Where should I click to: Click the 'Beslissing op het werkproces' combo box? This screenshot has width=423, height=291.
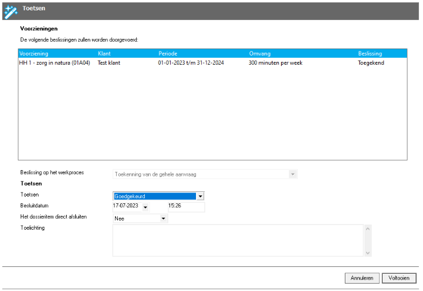pos(205,174)
